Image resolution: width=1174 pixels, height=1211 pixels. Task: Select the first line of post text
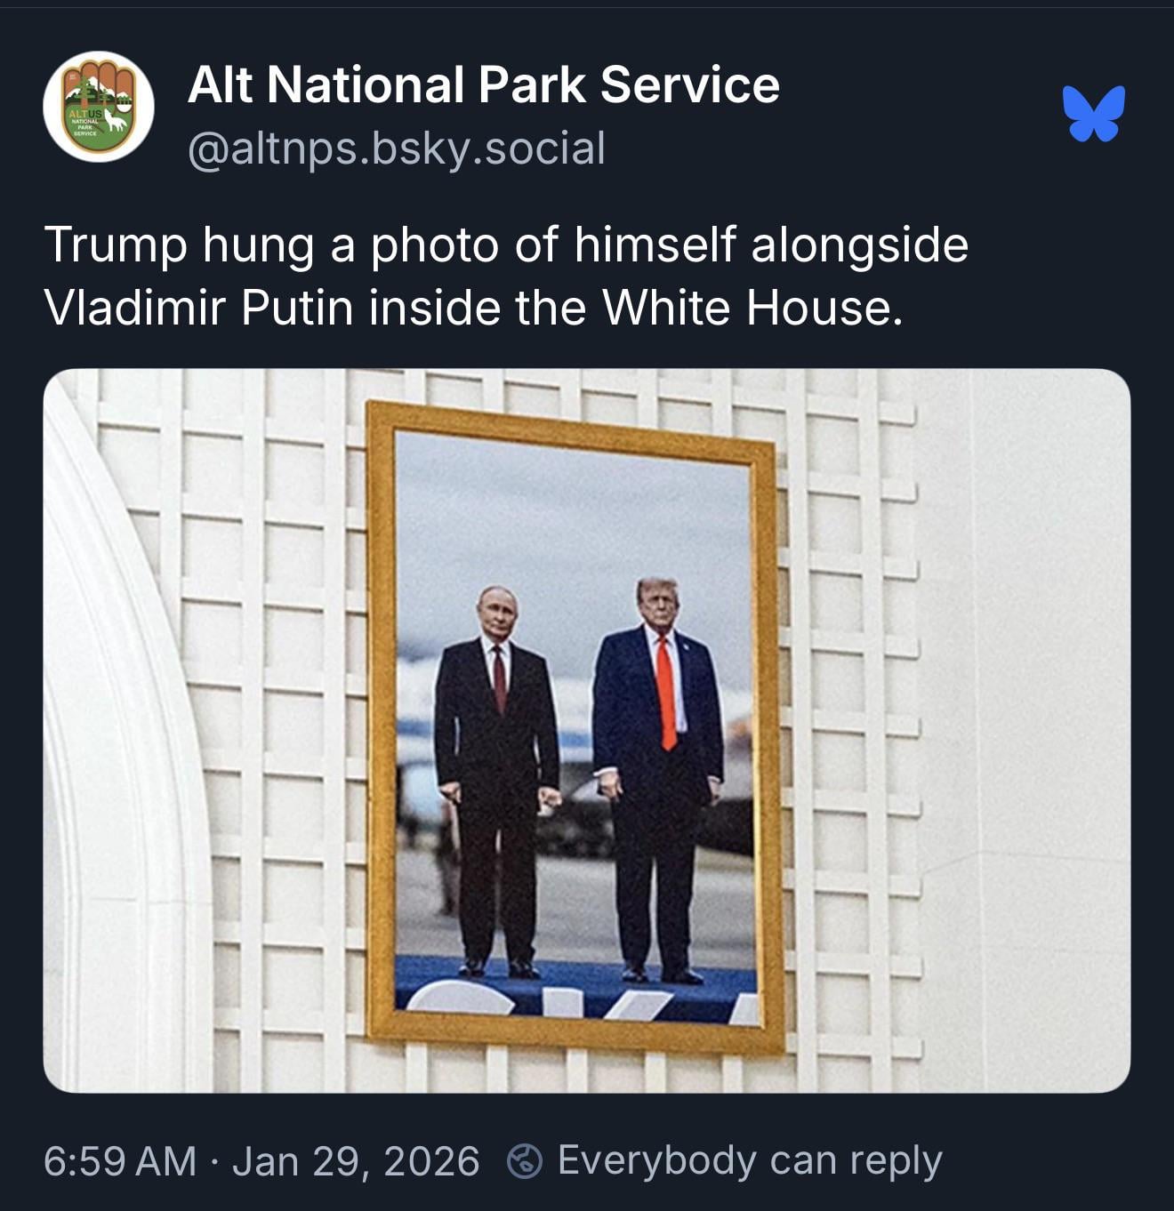pos(505,245)
